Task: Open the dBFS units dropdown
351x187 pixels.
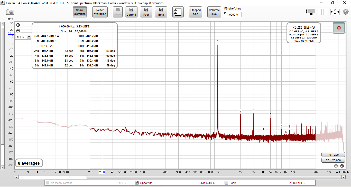Action: (23, 37)
